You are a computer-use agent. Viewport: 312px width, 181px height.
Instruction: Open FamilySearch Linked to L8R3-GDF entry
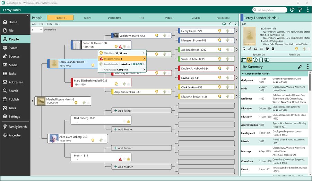[122, 64]
